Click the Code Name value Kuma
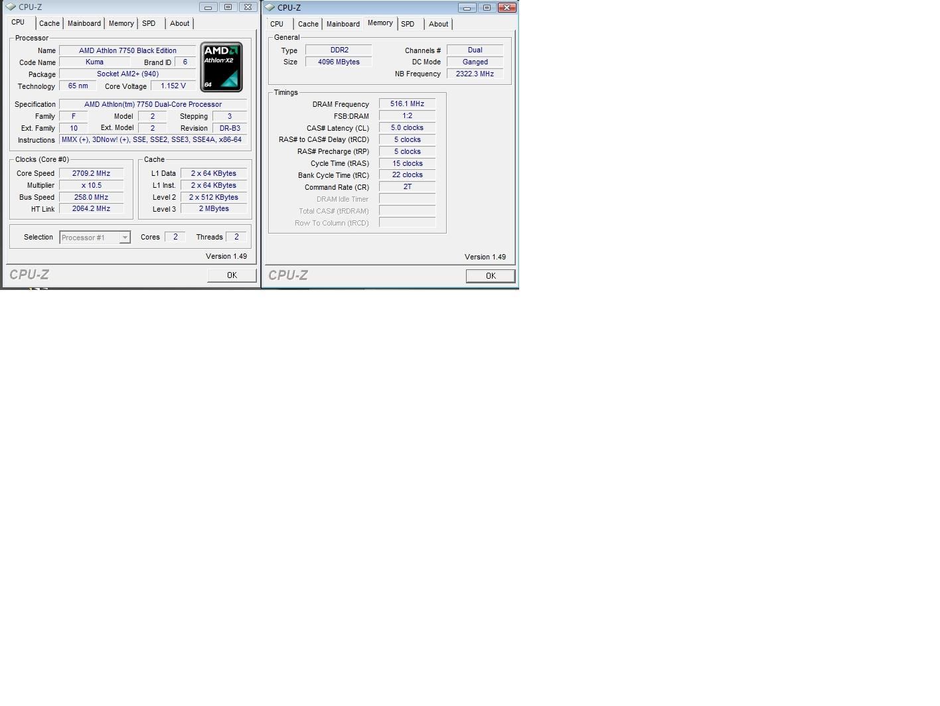Image resolution: width=940 pixels, height=706 pixels. (94, 62)
